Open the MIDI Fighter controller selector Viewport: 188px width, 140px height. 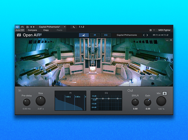[164, 30]
